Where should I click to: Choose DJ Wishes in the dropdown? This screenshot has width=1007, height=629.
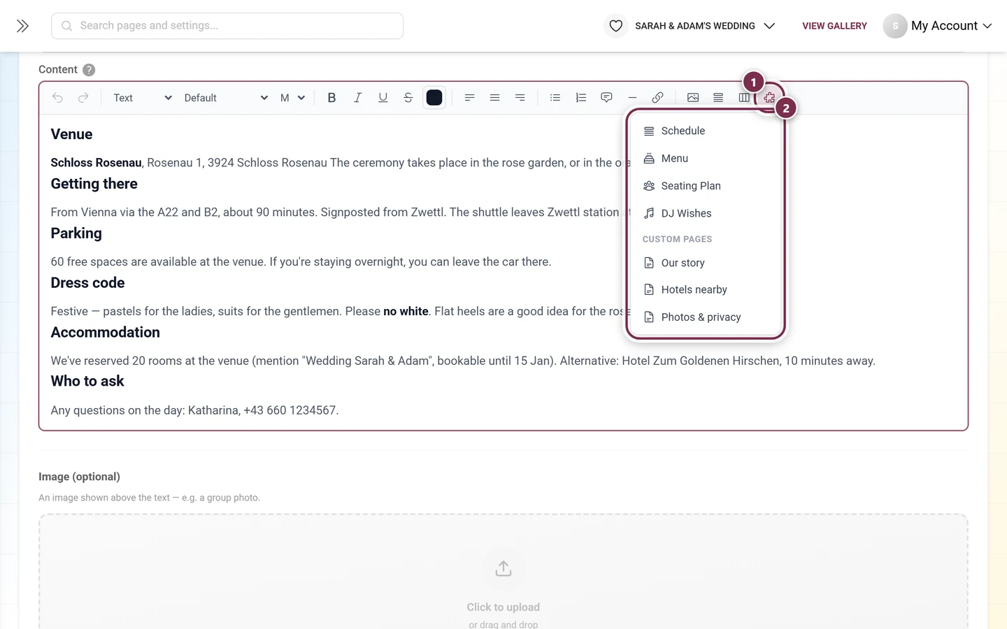point(705,213)
